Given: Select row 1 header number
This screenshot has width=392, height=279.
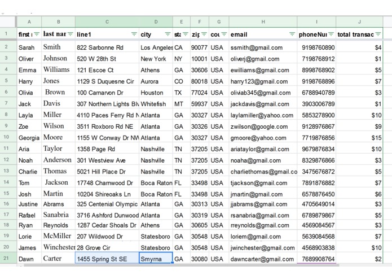Looking at the screenshot, I should point(6,33).
